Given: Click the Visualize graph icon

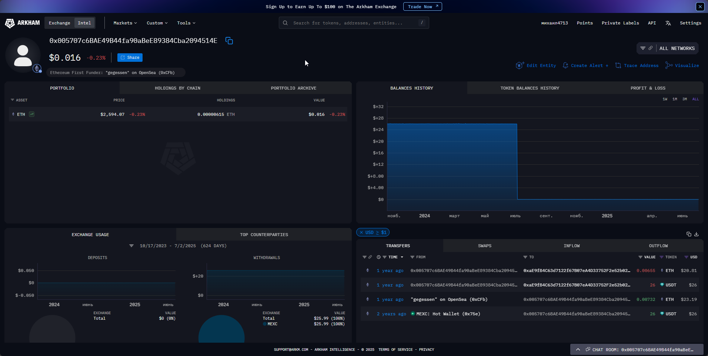Looking at the screenshot, I should (669, 66).
